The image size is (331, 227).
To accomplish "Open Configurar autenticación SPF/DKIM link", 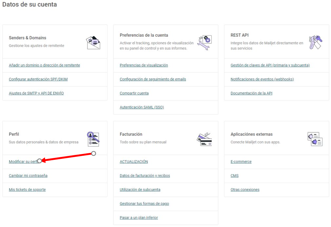I will point(38,79).
